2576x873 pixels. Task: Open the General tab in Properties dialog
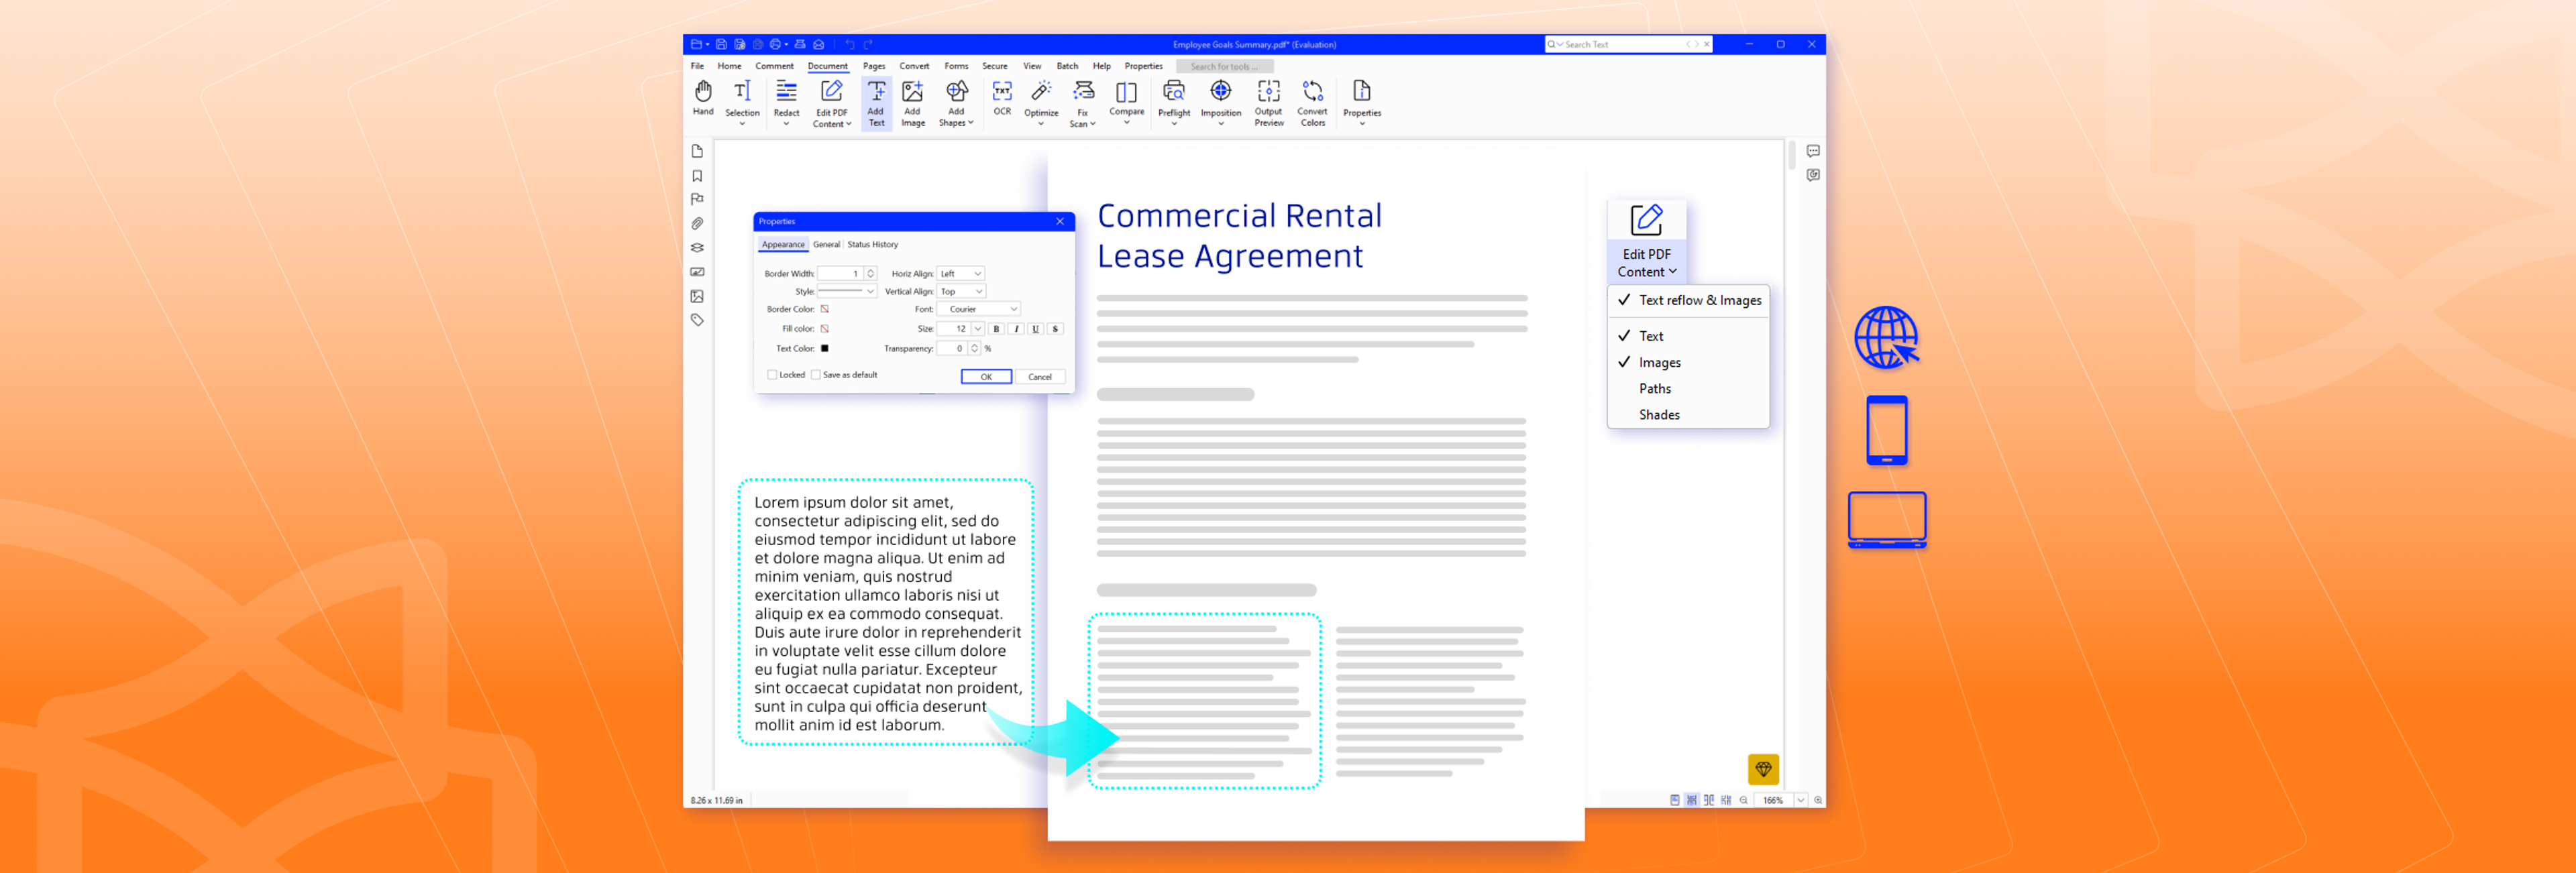point(826,244)
